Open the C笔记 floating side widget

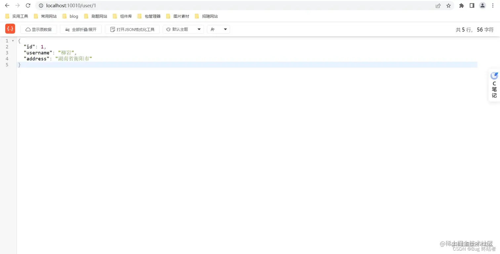[x=494, y=85]
